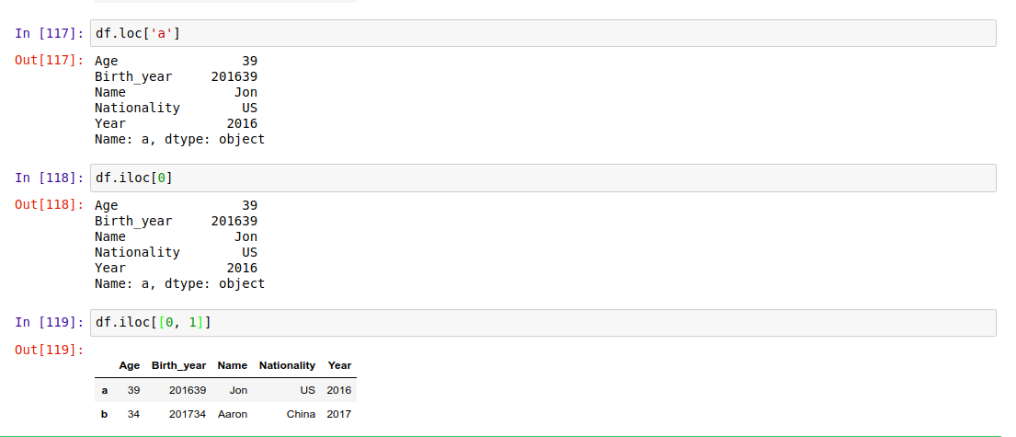Click the 'China' cell in the table
Viewport: 1016px width, 437px height.
pyautogui.click(x=301, y=414)
